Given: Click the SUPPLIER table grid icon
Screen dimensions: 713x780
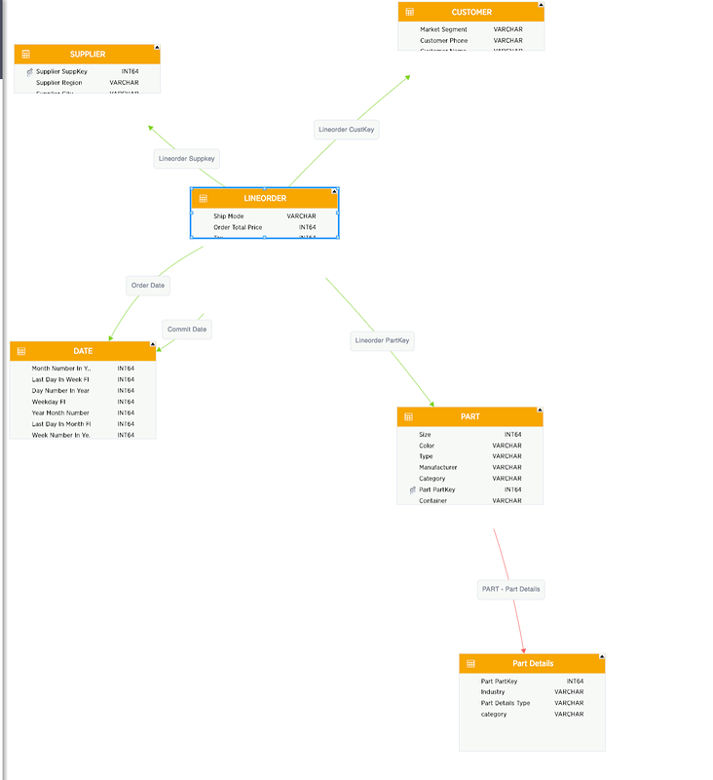Looking at the screenshot, I should coord(26,55).
